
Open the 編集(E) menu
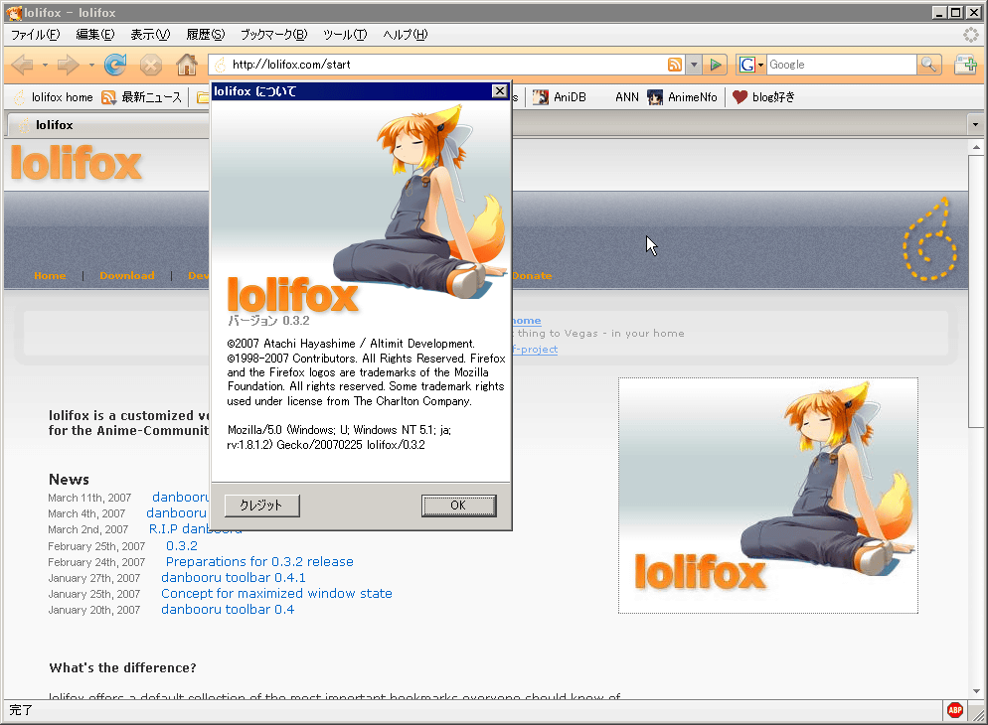click(95, 35)
